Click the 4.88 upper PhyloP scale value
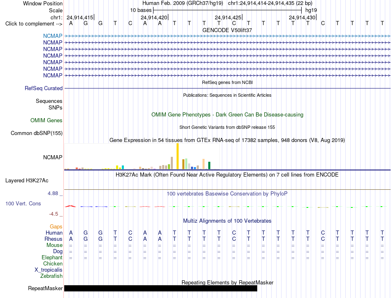 53,193
